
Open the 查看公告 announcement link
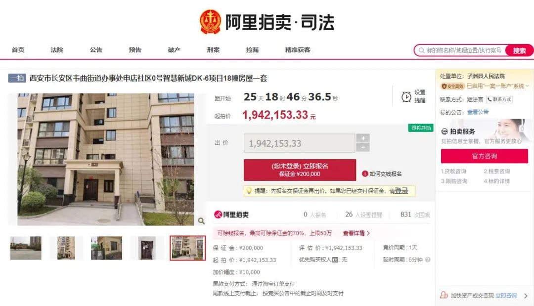(478, 112)
